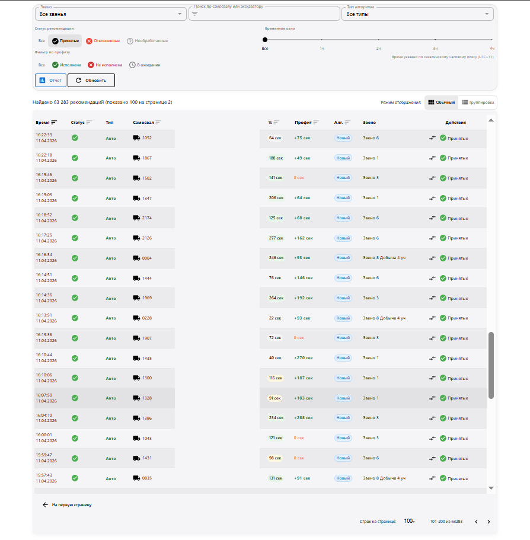Click the filter icon next to Статус column
The image size is (530, 540).
89,122
